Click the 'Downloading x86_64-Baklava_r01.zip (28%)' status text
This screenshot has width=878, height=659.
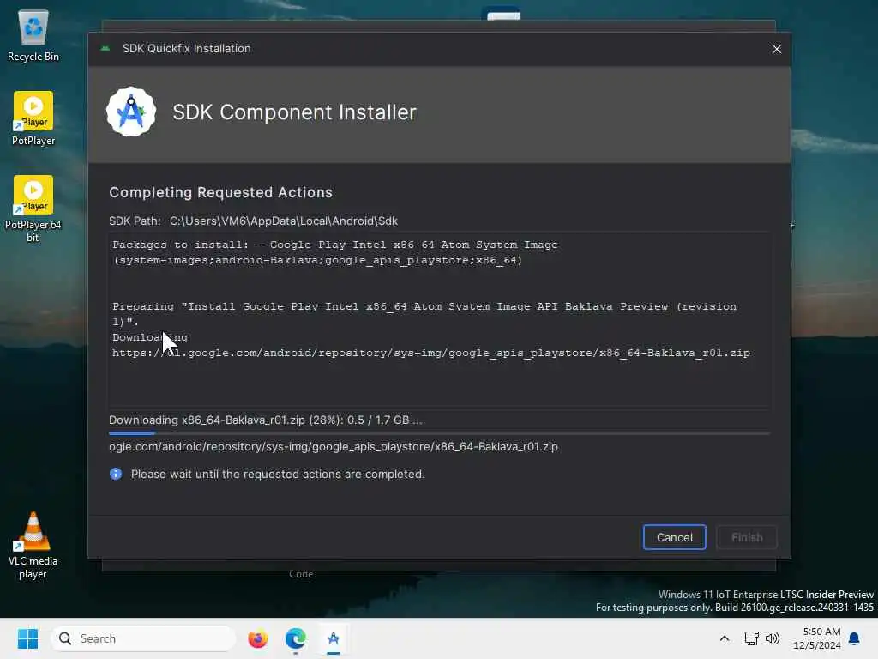tap(266, 420)
